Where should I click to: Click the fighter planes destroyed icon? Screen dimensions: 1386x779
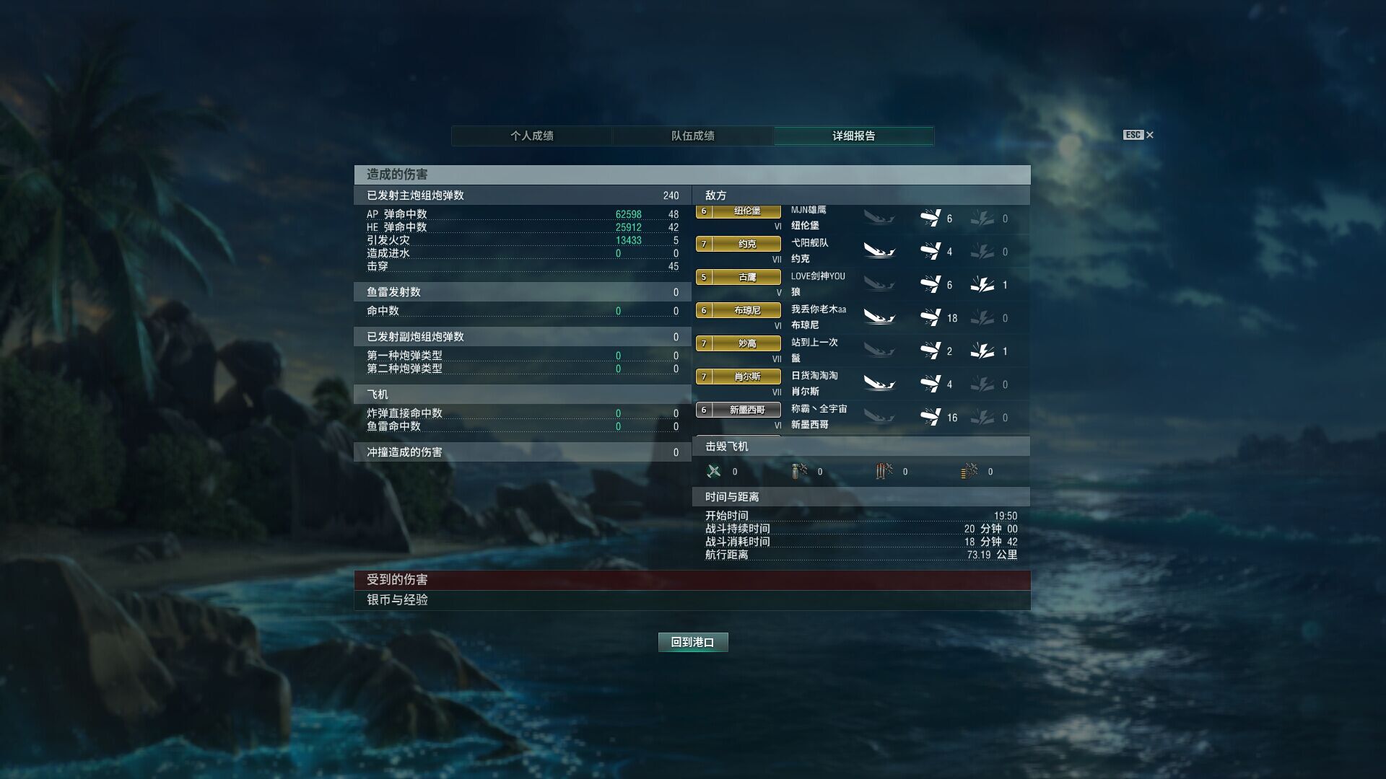point(714,471)
